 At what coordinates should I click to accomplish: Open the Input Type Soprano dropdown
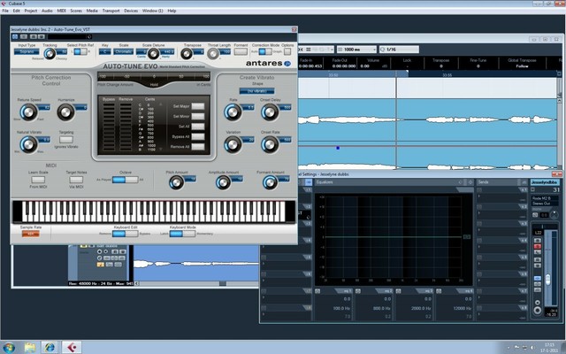pyautogui.click(x=27, y=51)
